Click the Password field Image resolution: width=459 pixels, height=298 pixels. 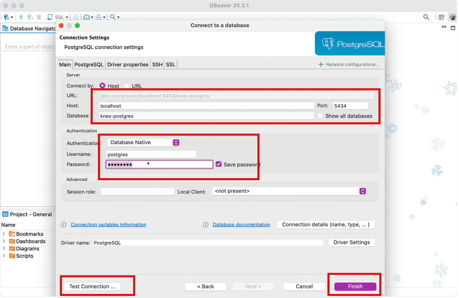click(x=160, y=164)
